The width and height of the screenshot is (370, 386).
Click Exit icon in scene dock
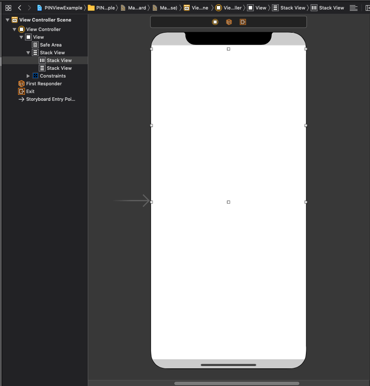click(243, 22)
